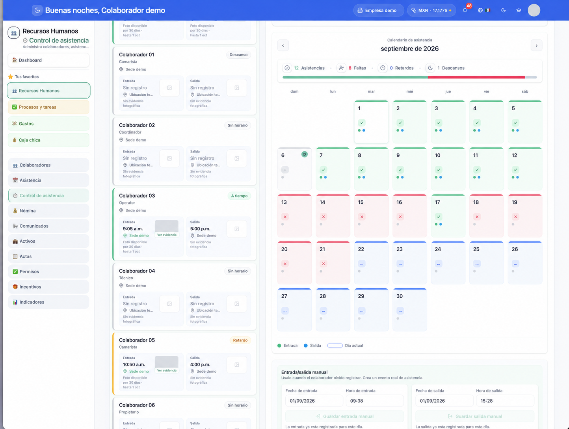Screen dimensions: 569x429
Task: Navigate to Asistencia section
Action: [48, 180]
